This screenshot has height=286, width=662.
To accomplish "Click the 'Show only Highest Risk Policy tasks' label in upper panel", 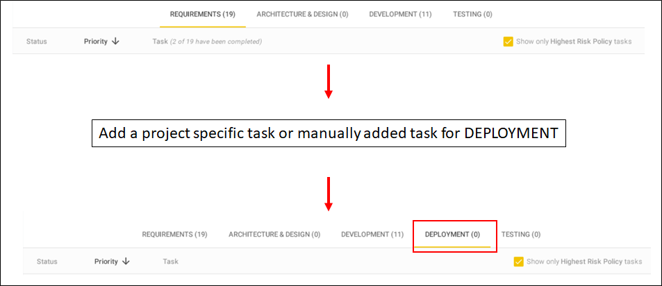I will (574, 42).
